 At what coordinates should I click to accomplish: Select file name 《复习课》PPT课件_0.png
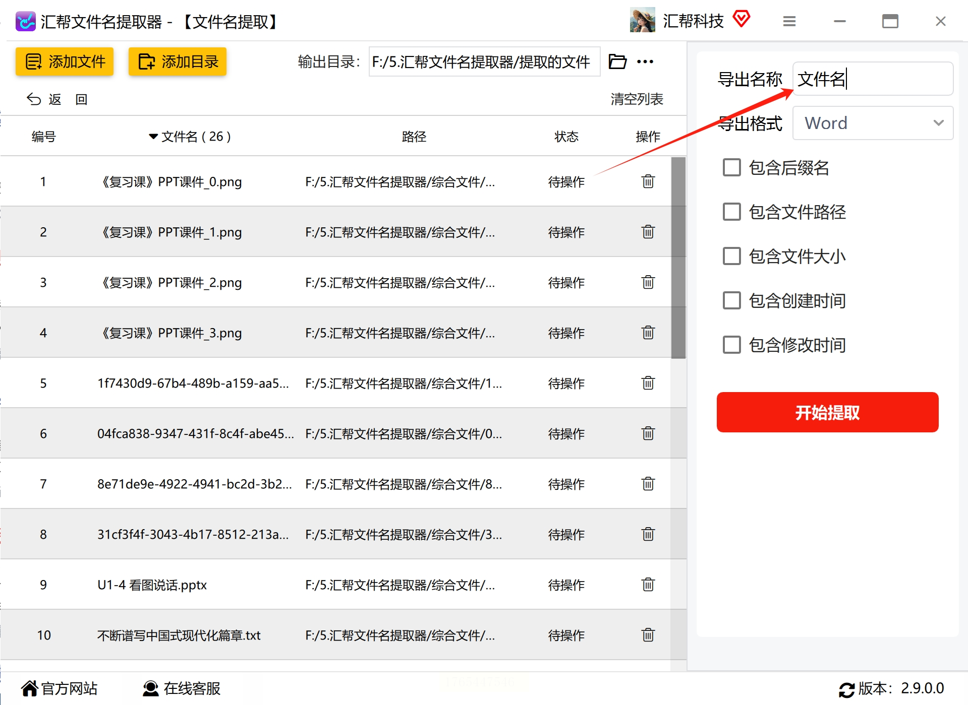pyautogui.click(x=169, y=181)
